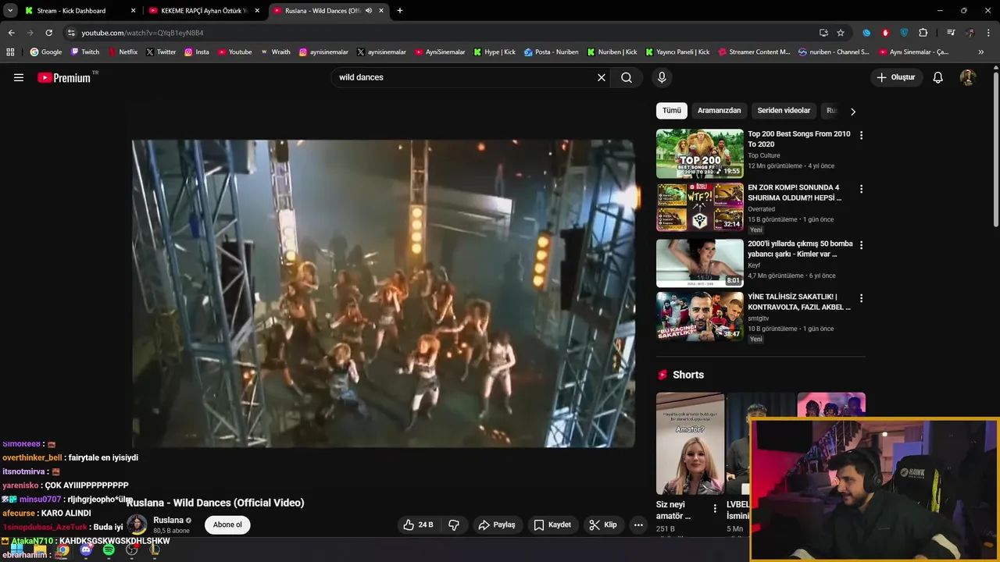The image size is (1000, 562).
Task: Open the media controls music icon
Action: coord(951,33)
